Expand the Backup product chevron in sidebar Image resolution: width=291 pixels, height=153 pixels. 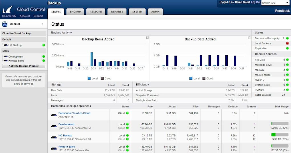point(43,24)
